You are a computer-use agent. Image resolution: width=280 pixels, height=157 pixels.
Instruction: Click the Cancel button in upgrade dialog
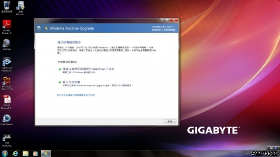(170, 121)
